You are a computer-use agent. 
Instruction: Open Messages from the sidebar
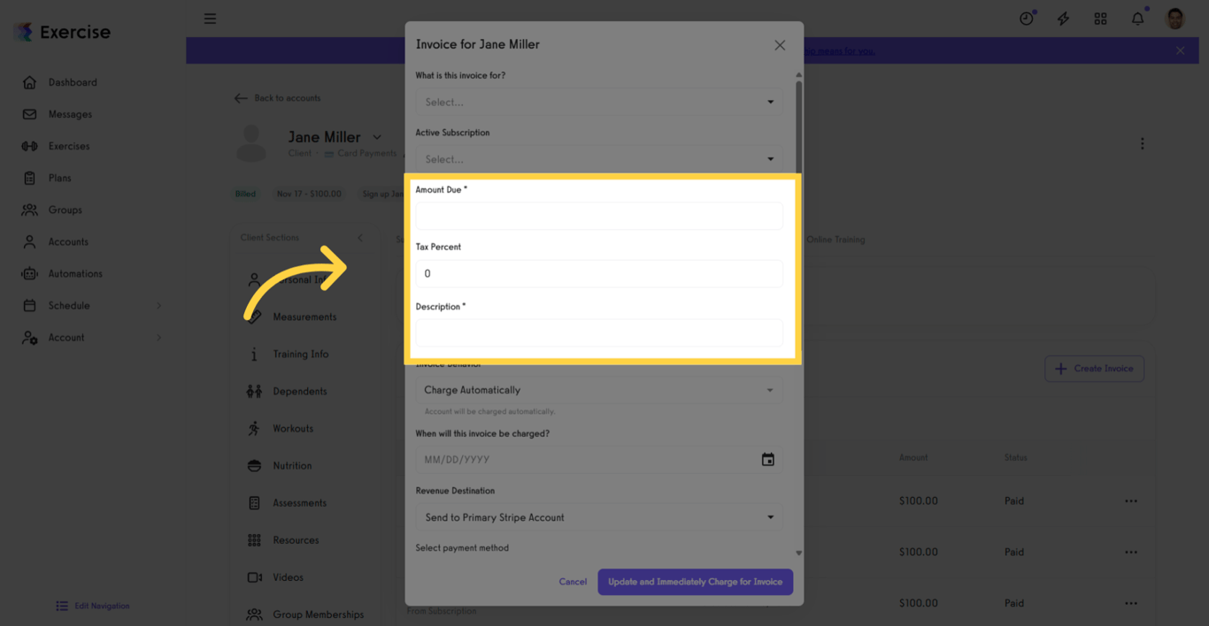point(31,113)
